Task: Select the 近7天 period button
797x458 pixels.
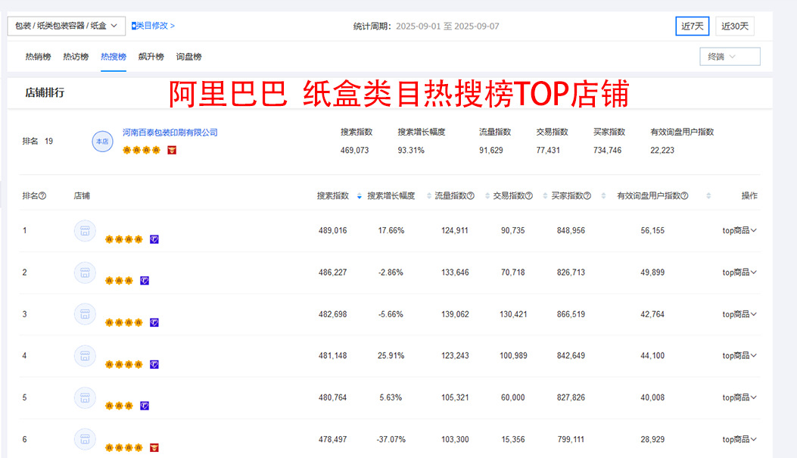Action: [693, 26]
